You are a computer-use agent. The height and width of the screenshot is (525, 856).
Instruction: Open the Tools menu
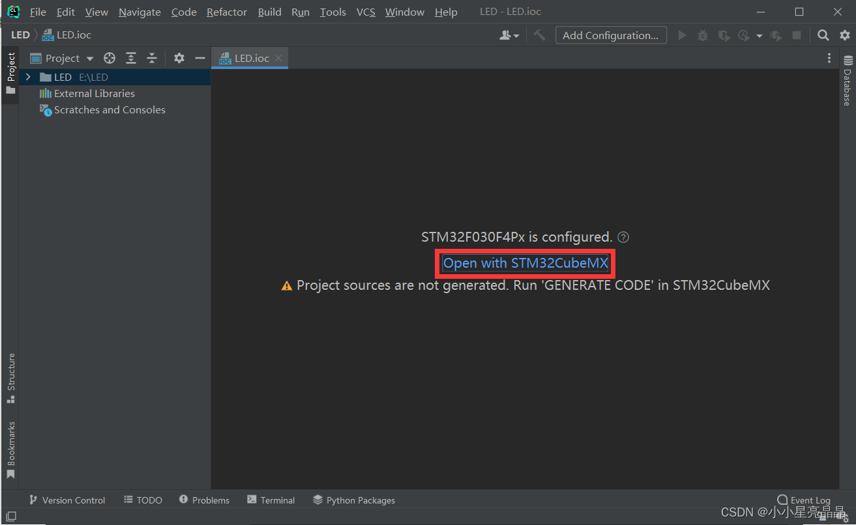(x=332, y=12)
